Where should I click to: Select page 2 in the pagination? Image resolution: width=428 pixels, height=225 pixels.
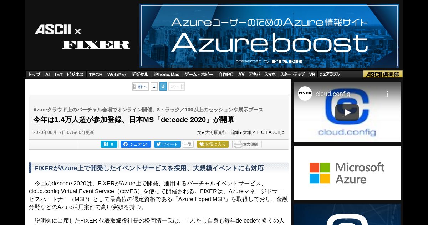[x=163, y=86]
